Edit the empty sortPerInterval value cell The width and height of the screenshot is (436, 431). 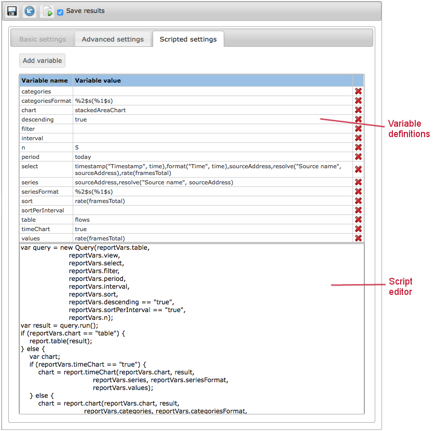pos(213,210)
